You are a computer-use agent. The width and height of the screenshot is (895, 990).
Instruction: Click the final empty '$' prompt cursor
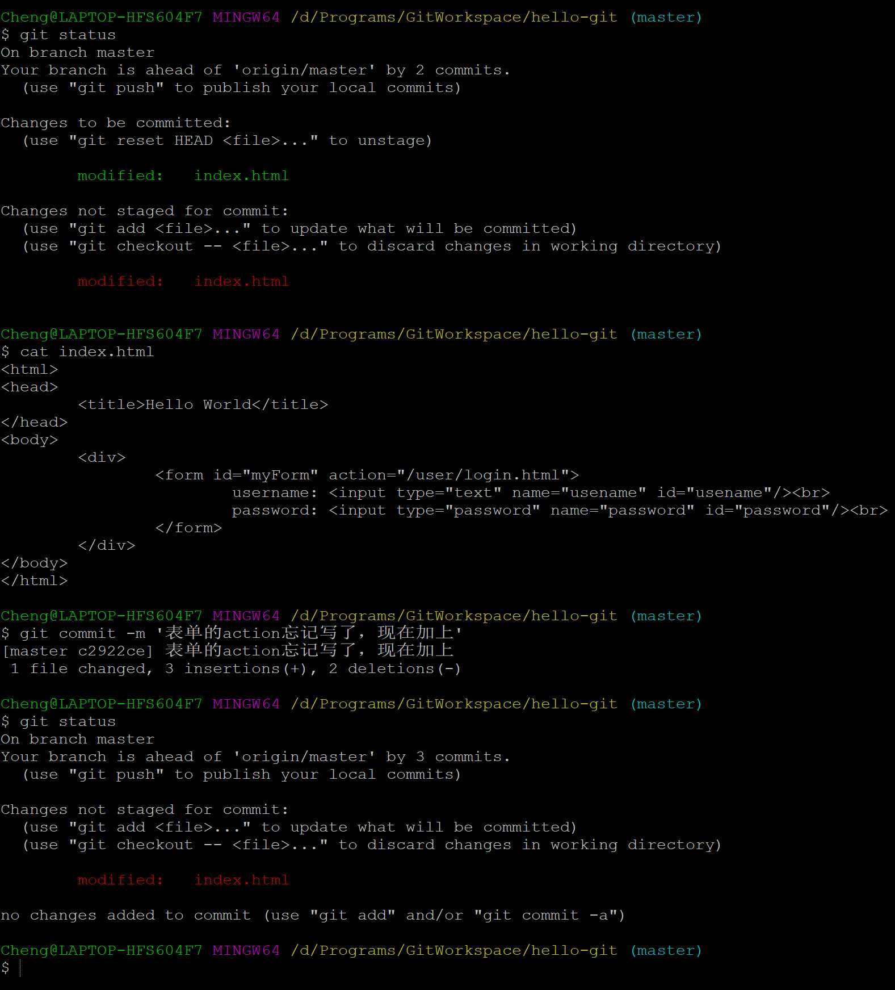tap(20, 968)
